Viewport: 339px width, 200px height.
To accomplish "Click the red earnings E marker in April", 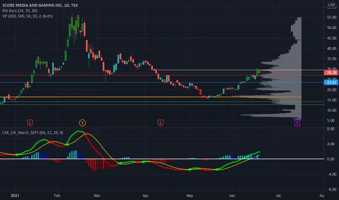I will click(x=160, y=123).
